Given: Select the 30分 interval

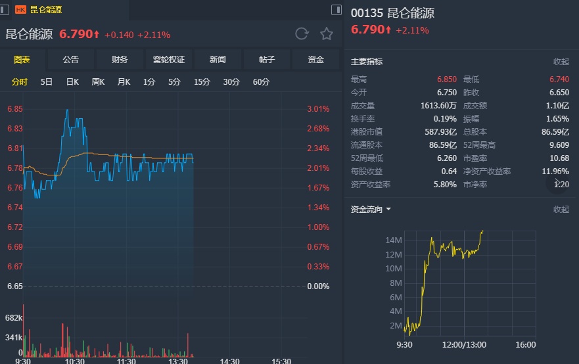Looking at the screenshot, I should [x=231, y=82].
